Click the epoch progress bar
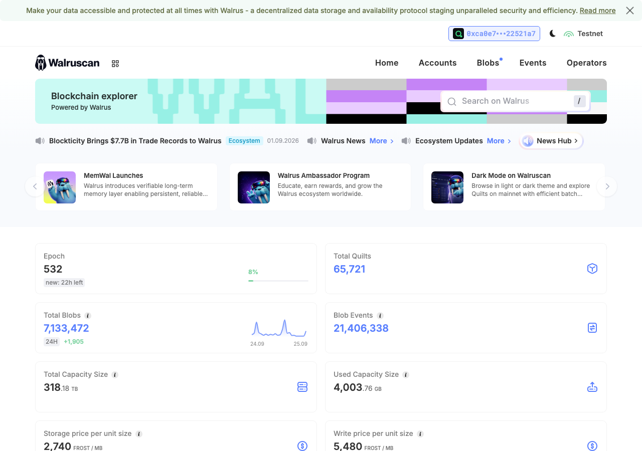The image size is (642, 451). tap(278, 281)
